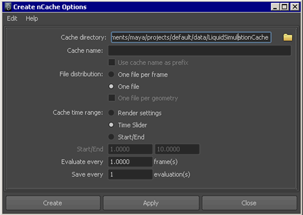Click the Save every evaluations field
303x215 pixels.
pos(130,174)
